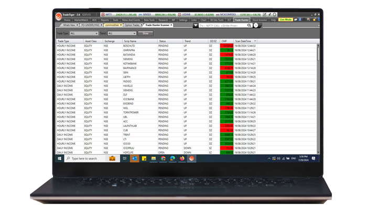Screen dimensions: 367x210
Task: Open Outlook from the taskbar
Action: coord(134,158)
